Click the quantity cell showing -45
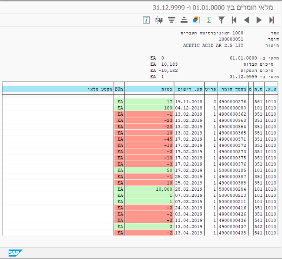 tap(149, 139)
